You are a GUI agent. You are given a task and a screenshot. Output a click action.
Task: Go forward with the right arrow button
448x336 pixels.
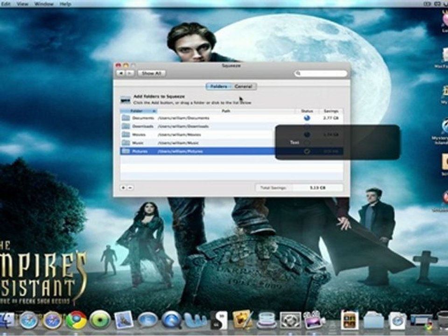pos(130,73)
